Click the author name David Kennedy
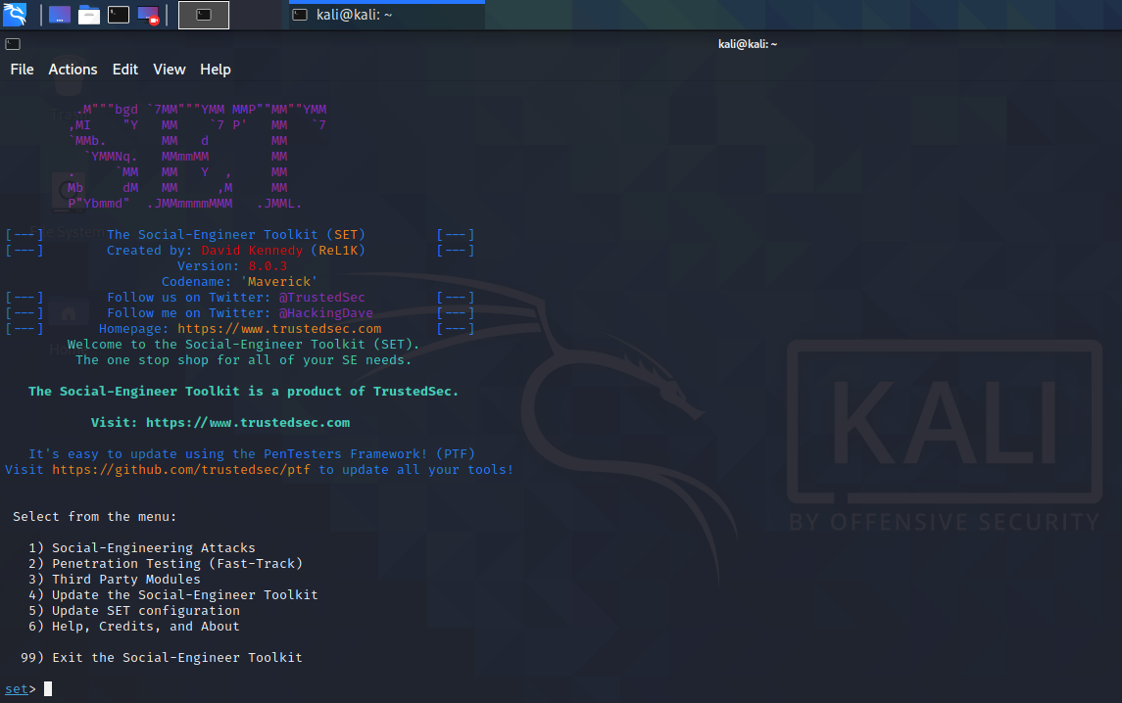The width and height of the screenshot is (1122, 703). pos(252,251)
